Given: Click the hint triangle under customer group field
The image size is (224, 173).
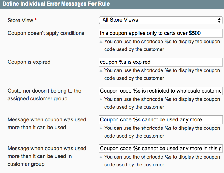Looking at the screenshot, I should [101, 100].
